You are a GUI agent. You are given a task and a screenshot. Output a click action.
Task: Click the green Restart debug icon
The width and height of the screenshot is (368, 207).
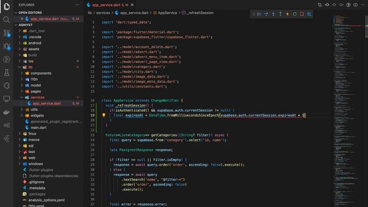point(295,14)
